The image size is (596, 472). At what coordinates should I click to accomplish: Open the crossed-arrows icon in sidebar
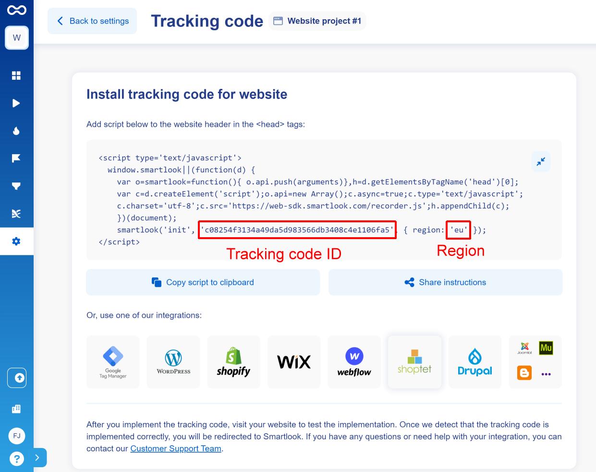point(16,214)
